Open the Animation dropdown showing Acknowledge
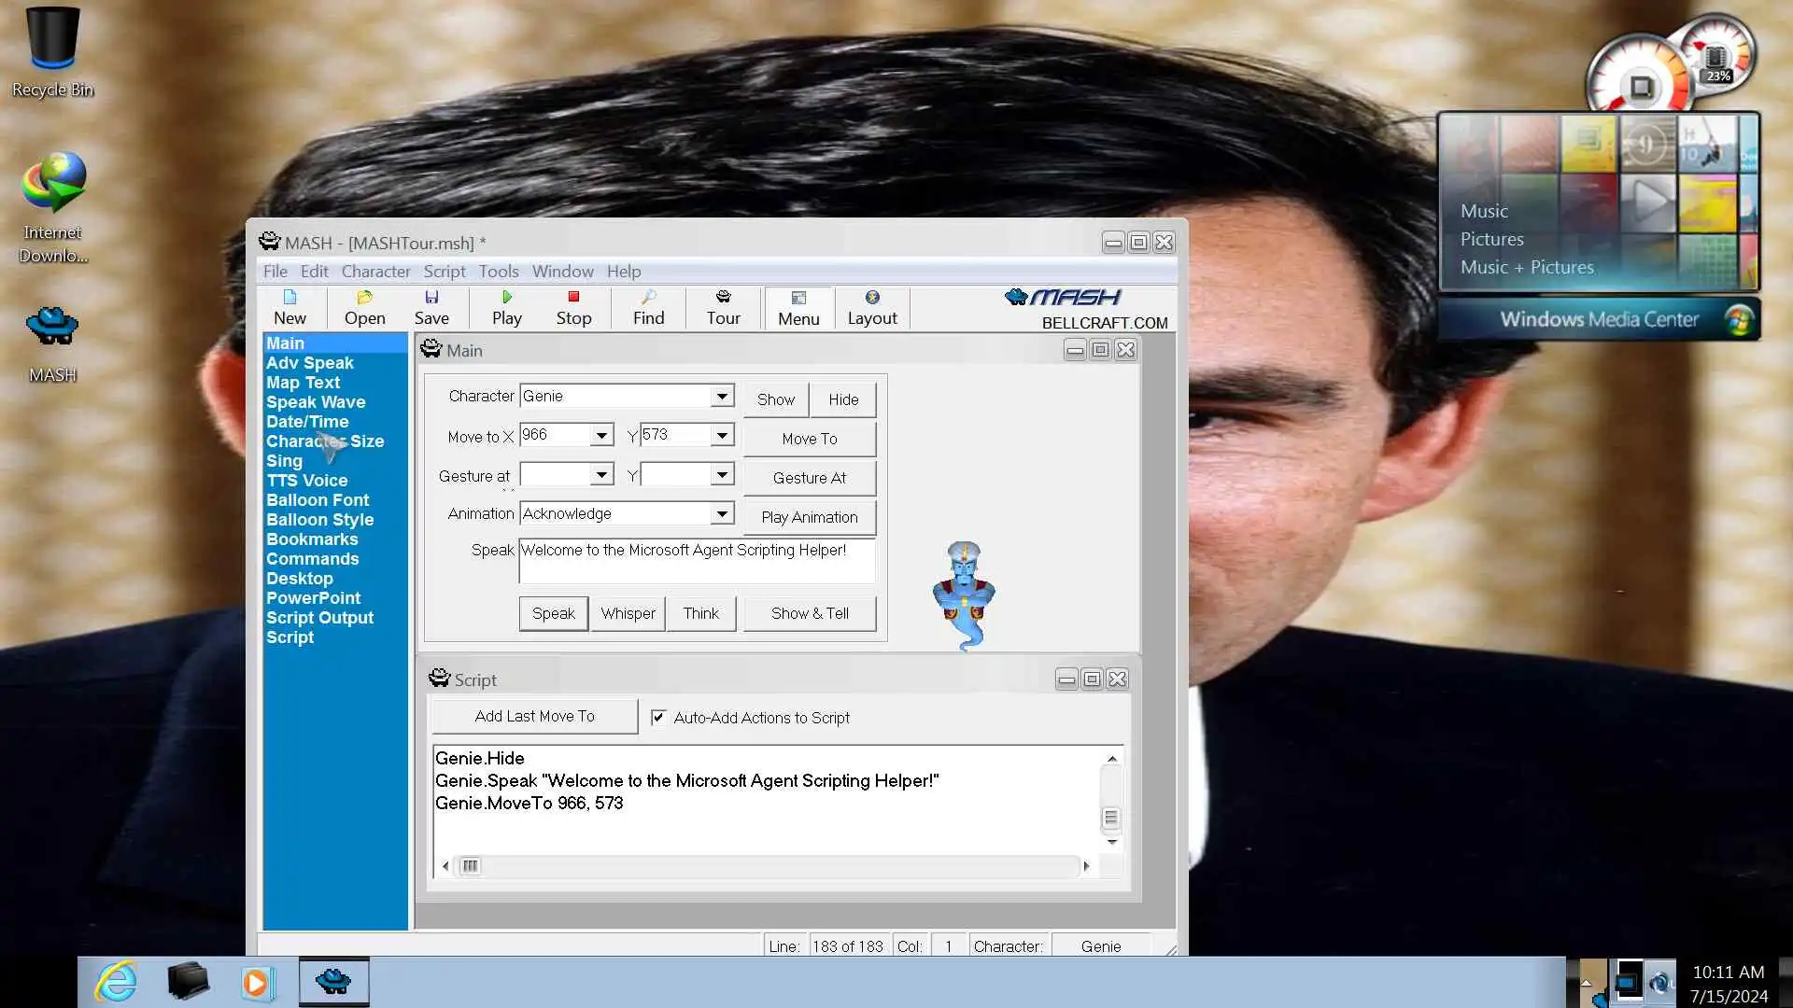1793x1008 pixels. click(722, 513)
